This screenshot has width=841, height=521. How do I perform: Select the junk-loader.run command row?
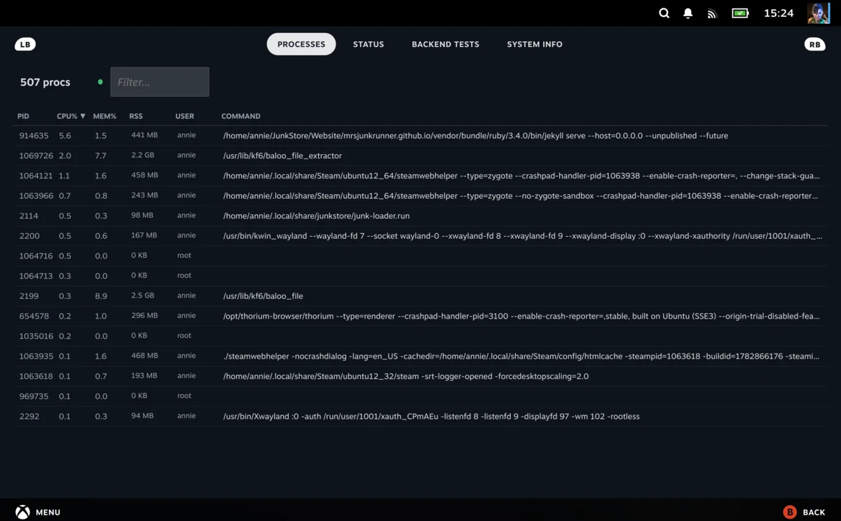(420, 216)
